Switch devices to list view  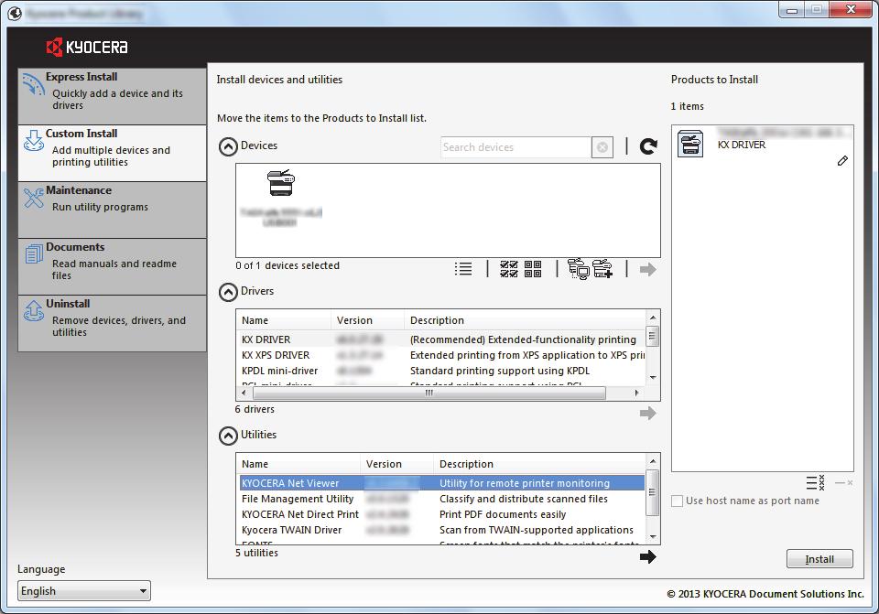(x=463, y=269)
